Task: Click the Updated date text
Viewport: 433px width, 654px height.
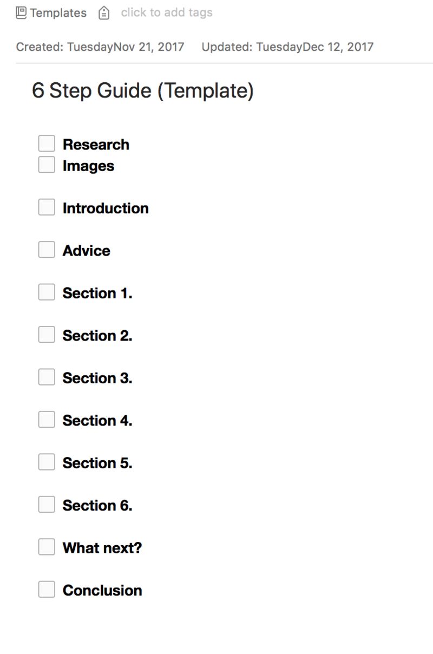Action: click(287, 47)
